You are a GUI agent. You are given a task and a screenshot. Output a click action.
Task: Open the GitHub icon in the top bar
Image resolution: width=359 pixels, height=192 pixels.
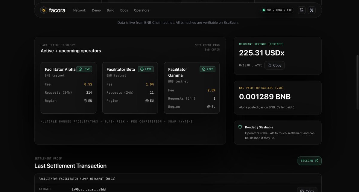(301, 10)
